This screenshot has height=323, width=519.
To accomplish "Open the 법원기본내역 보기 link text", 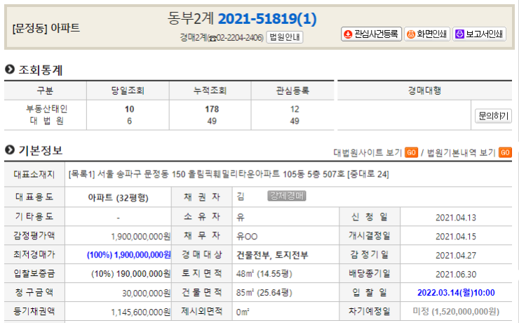I will [461, 152].
